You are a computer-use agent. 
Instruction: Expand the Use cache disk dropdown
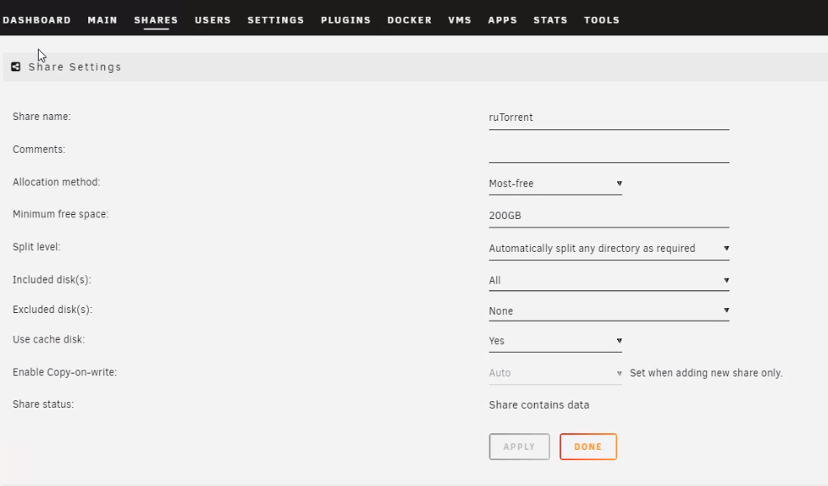tap(555, 341)
